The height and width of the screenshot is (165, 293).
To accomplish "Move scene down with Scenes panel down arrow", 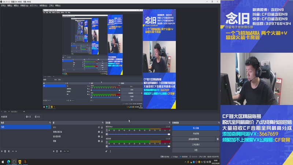I will point(16,151).
